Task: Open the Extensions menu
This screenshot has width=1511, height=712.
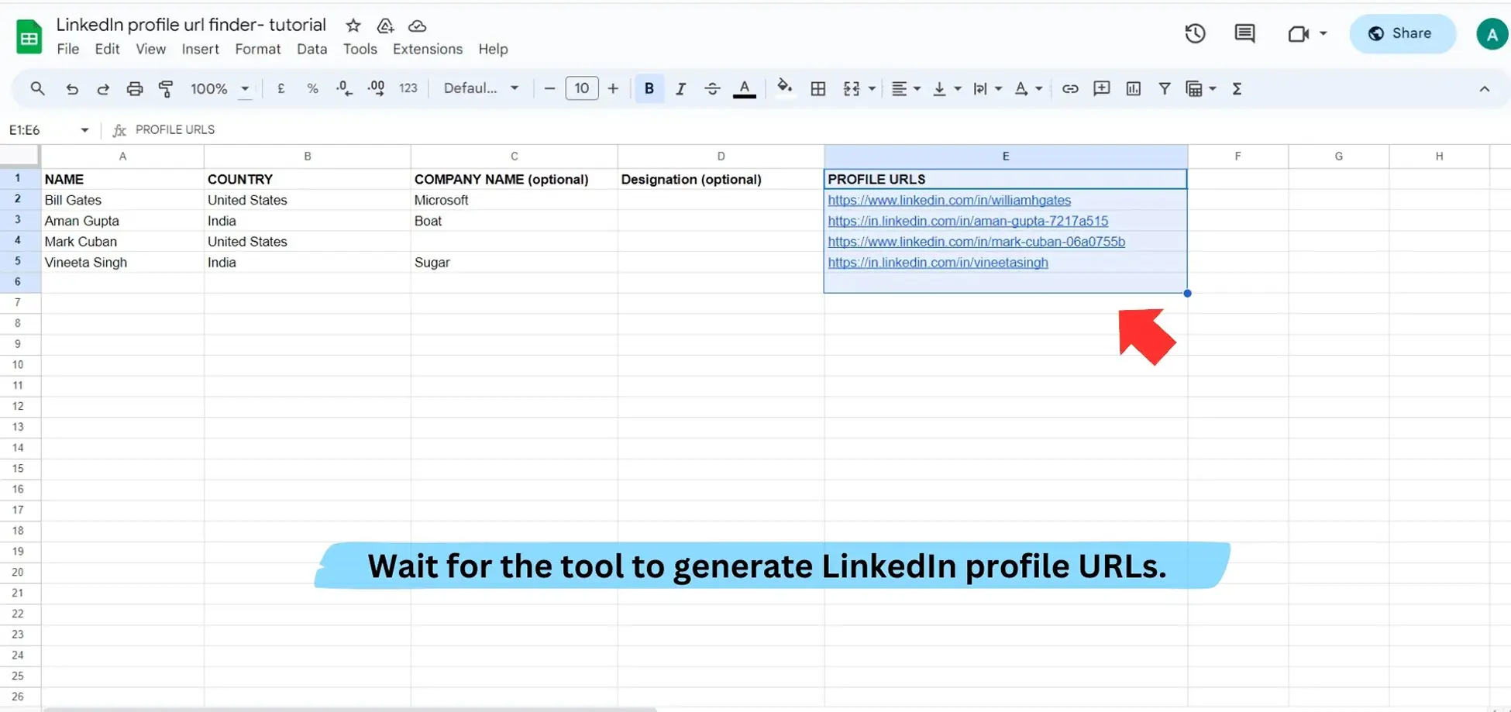Action: [427, 49]
